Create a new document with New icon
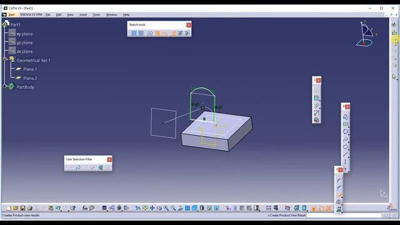Image resolution: width=400 pixels, height=225 pixels. tap(9, 208)
